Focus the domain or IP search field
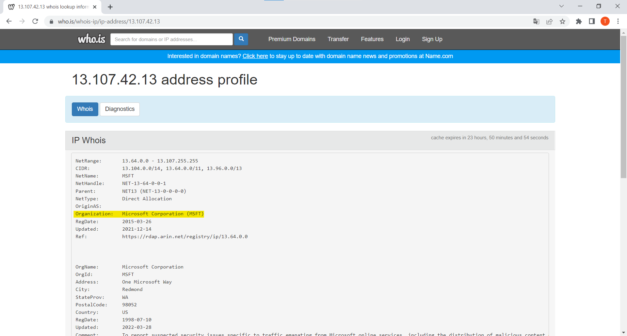The width and height of the screenshot is (627, 336). point(171,39)
